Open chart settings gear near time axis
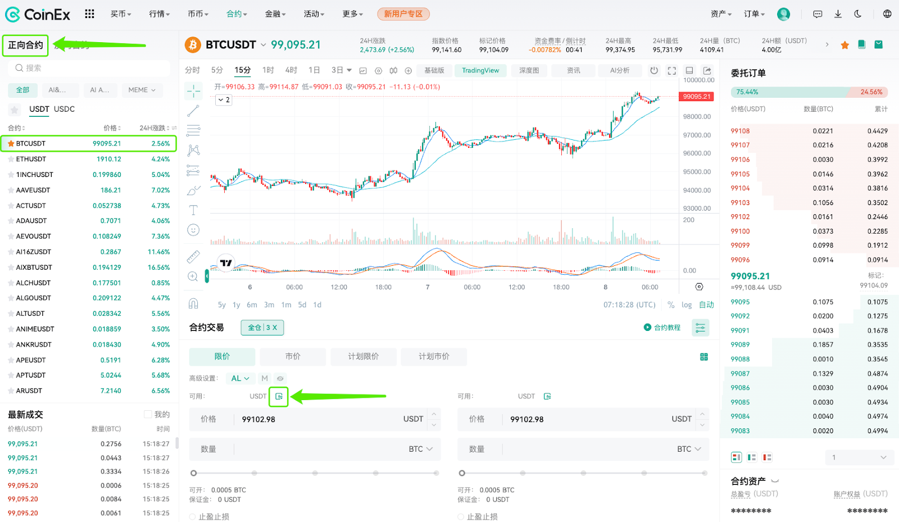The width and height of the screenshot is (899, 522). pyautogui.click(x=699, y=287)
